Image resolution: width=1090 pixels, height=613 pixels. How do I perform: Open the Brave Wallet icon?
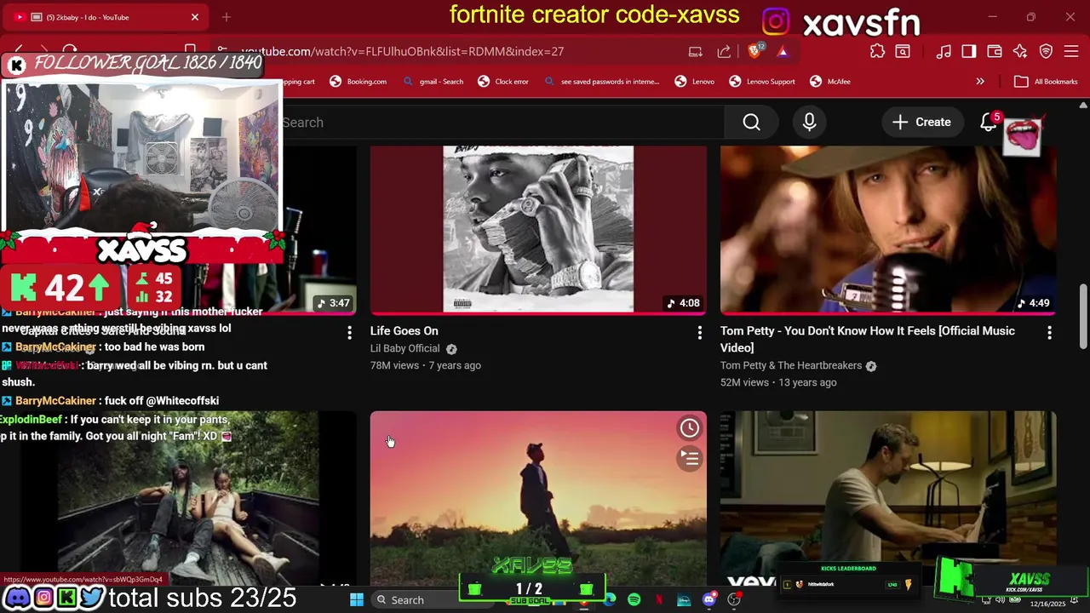point(995,51)
